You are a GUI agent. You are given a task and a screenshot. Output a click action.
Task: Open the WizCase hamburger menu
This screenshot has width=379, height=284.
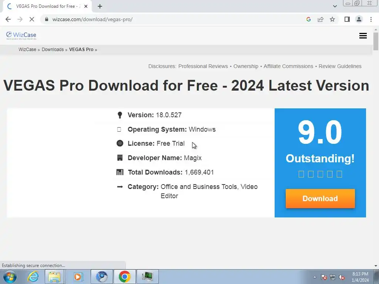click(x=363, y=36)
